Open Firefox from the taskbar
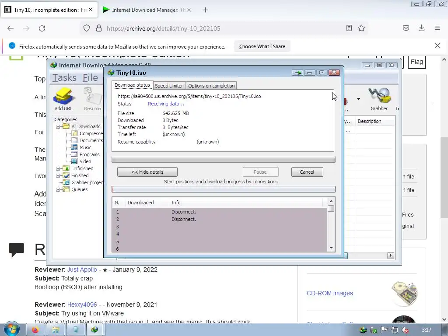Image resolution: width=448 pixels, height=336 pixels. point(35,330)
